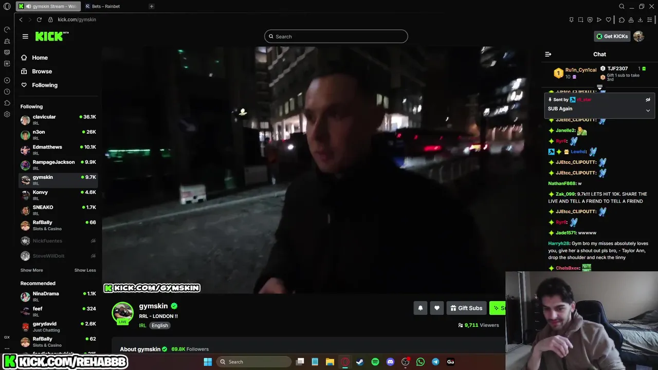This screenshot has width=658, height=370.
Task: Open Opera sidebar player icon
Action: [x=7, y=80]
